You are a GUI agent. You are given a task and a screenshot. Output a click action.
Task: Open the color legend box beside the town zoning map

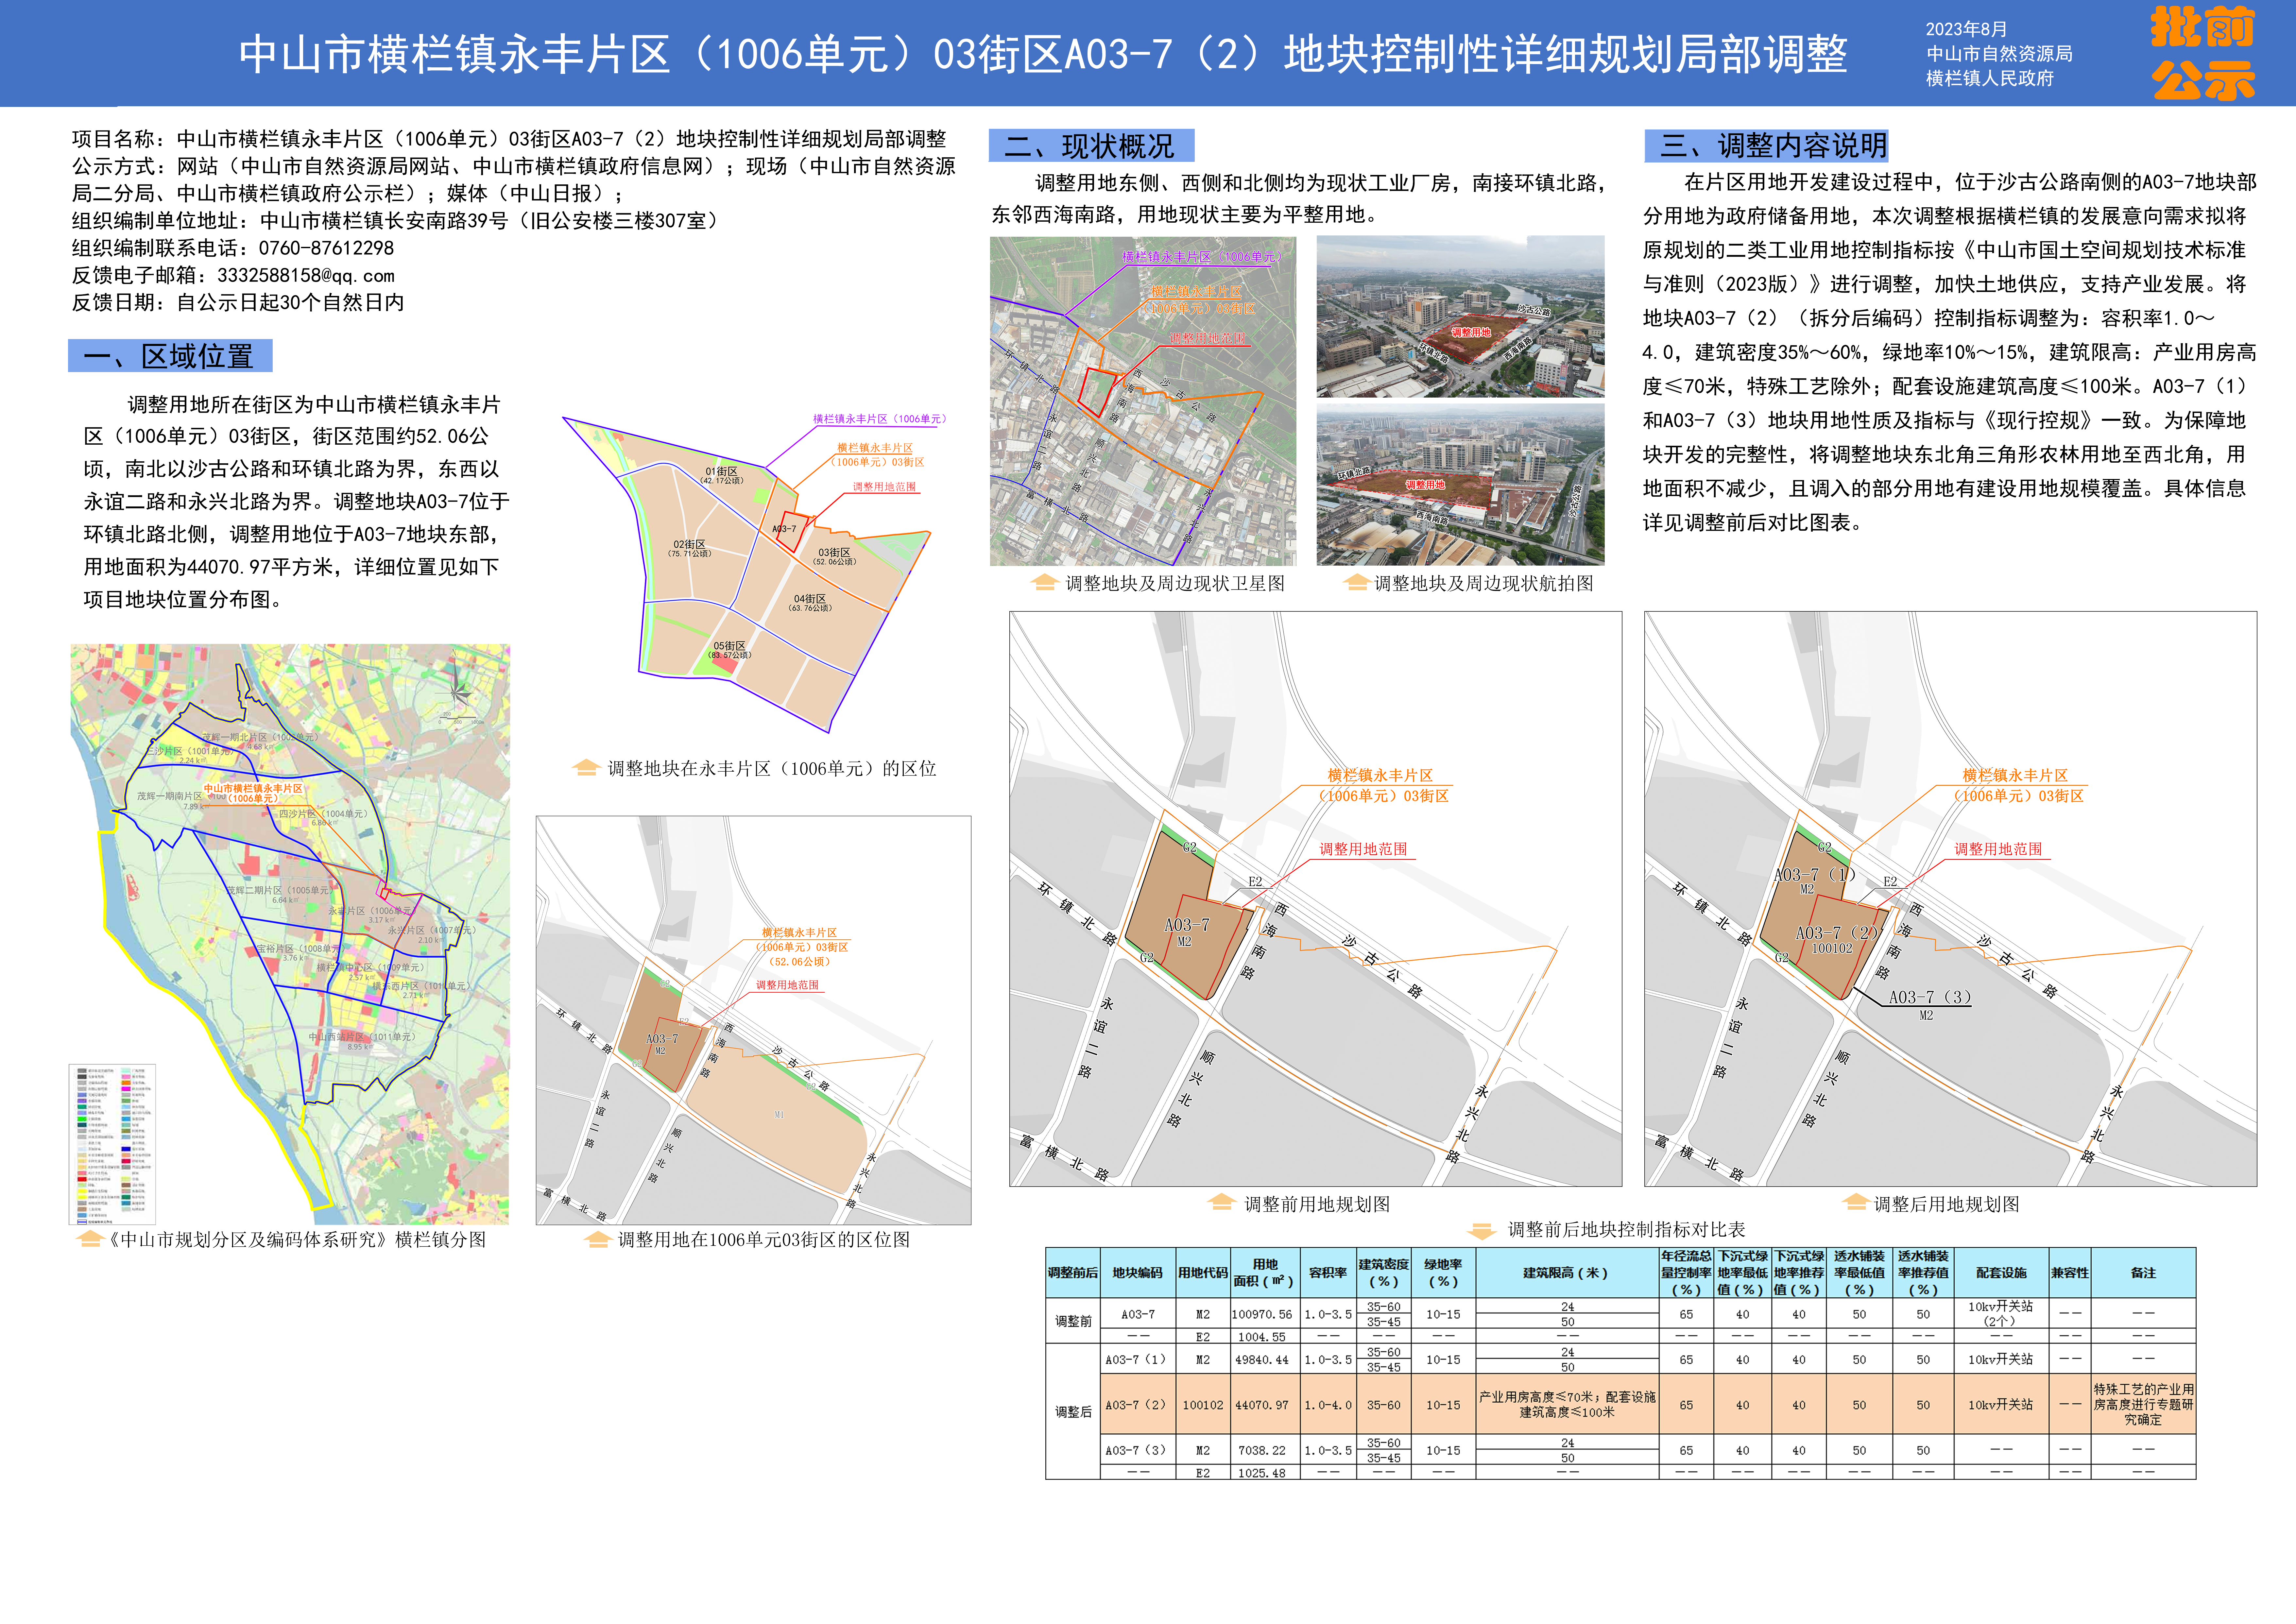pos(112,1144)
